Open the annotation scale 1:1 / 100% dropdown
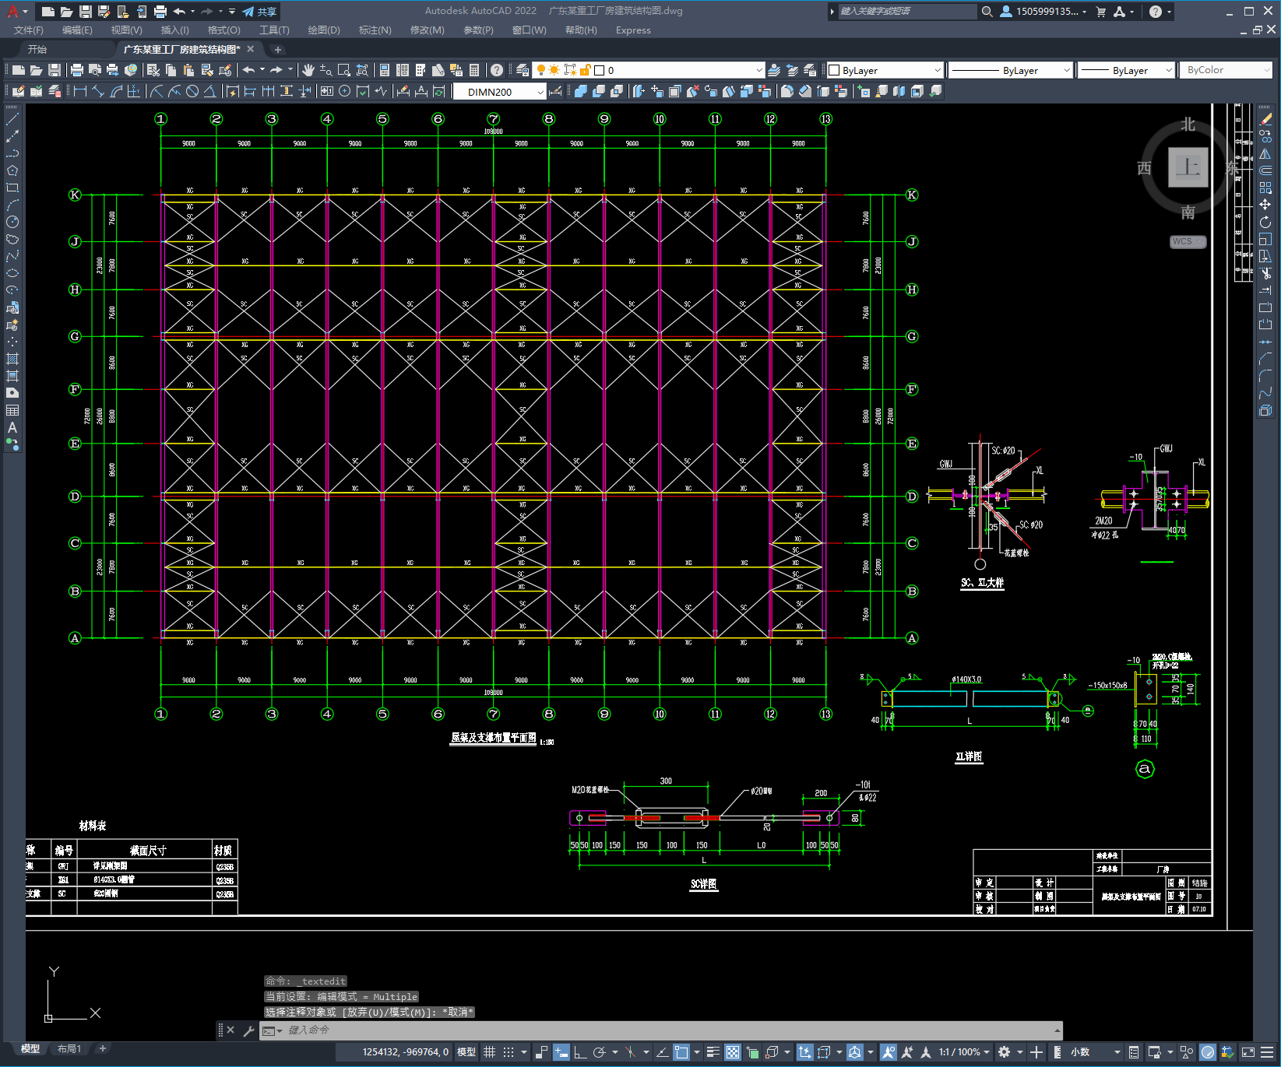The width and height of the screenshot is (1281, 1067). (x=964, y=1052)
